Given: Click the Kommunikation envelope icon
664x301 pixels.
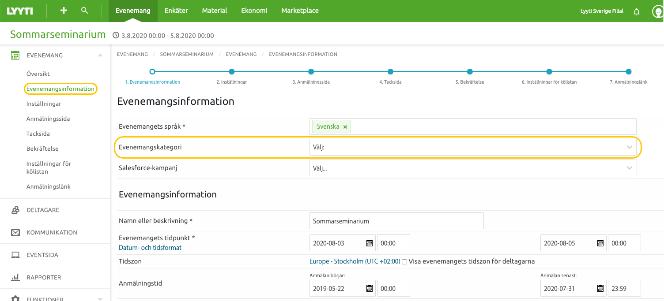Looking at the screenshot, I should (x=15, y=232).
